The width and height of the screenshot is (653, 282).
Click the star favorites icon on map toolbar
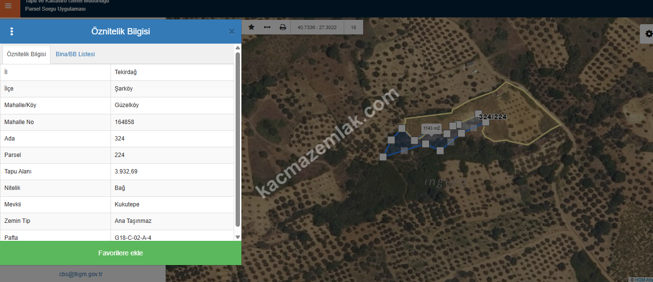(x=251, y=28)
